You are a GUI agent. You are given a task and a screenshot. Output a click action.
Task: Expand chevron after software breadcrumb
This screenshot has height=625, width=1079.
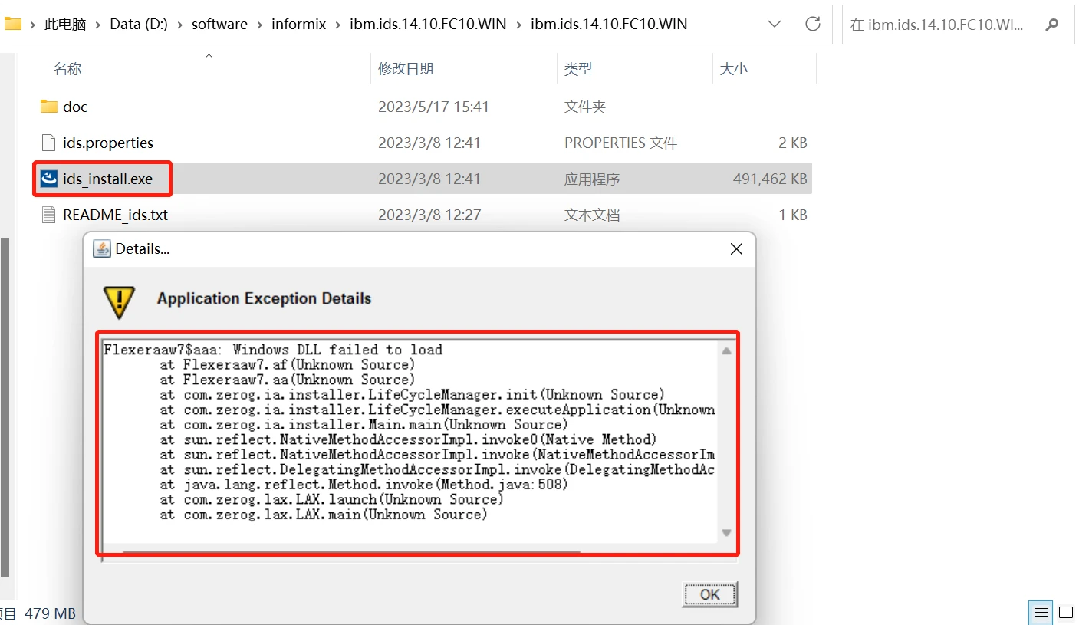coord(260,25)
